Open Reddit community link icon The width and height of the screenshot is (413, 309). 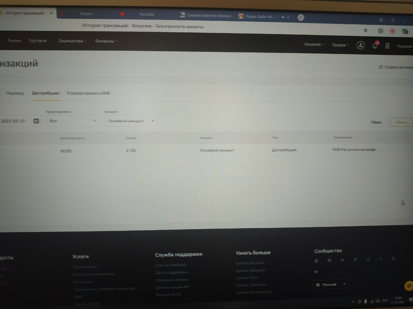(x=355, y=259)
